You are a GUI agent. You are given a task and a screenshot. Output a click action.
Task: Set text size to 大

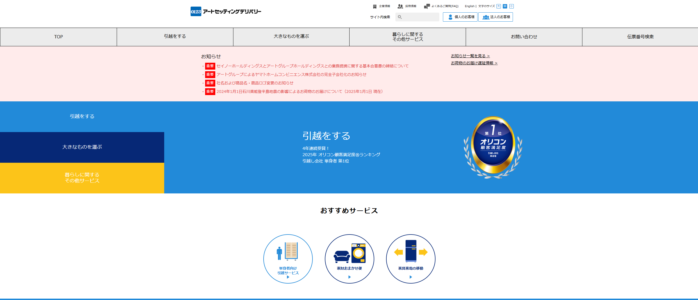coord(499,6)
